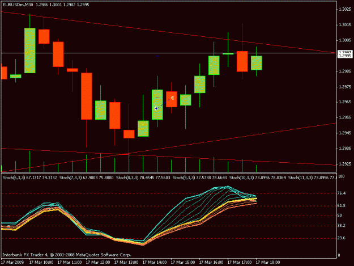This screenshot has height=266, width=354.
Task: Click the 0 level on stochastic scale
Action: 339,255
